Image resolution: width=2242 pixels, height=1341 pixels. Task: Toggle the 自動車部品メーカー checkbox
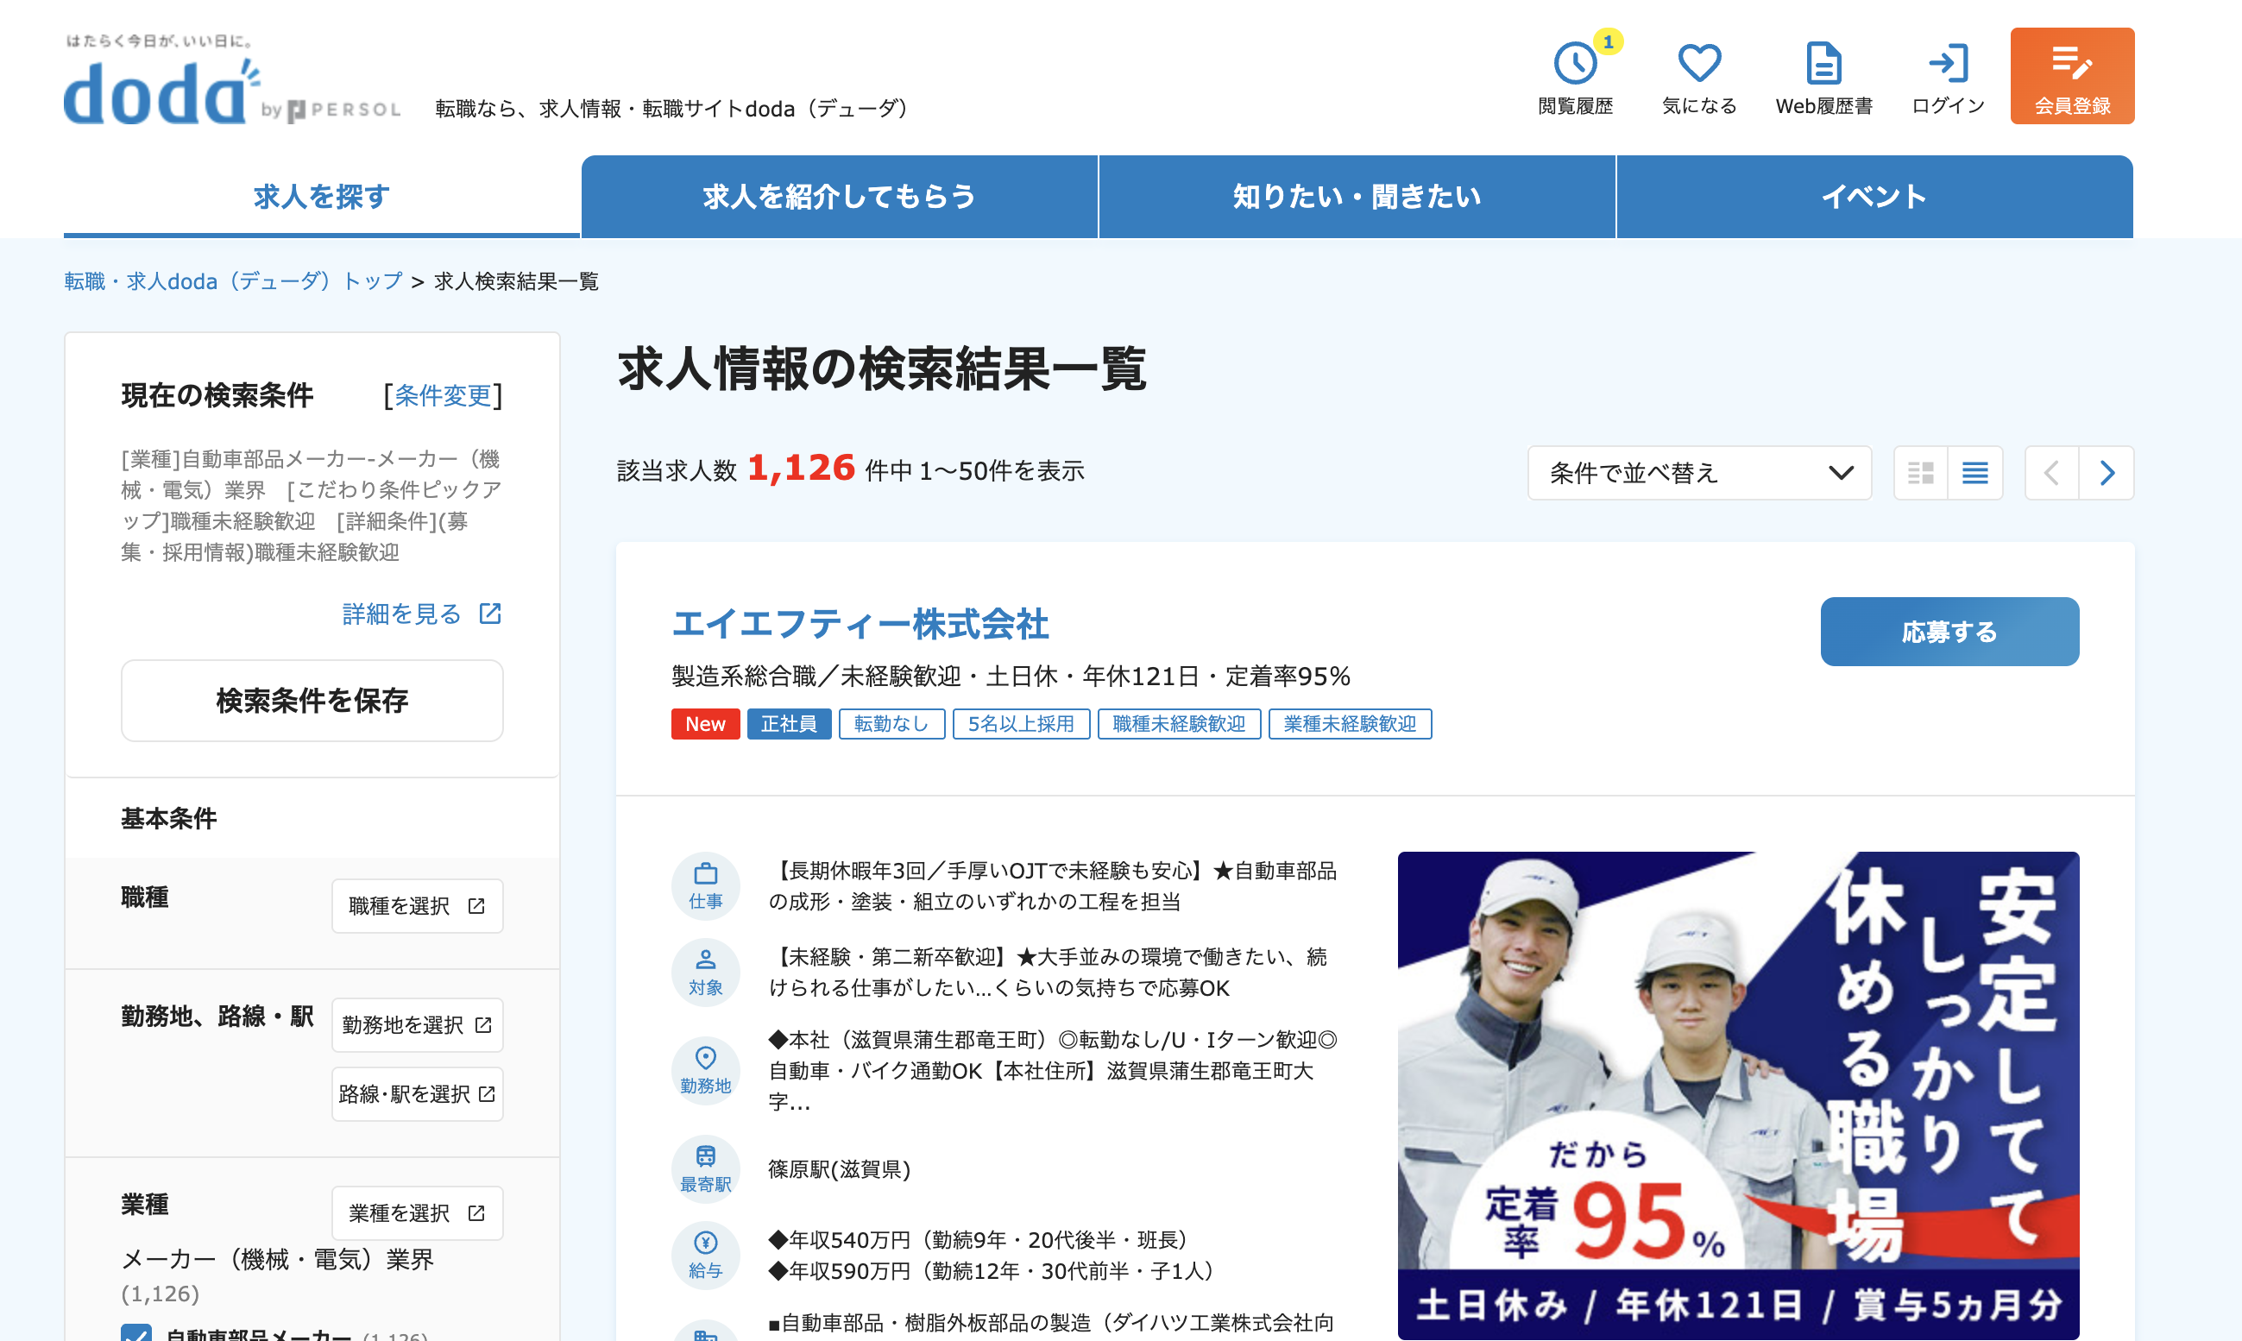click(136, 1333)
